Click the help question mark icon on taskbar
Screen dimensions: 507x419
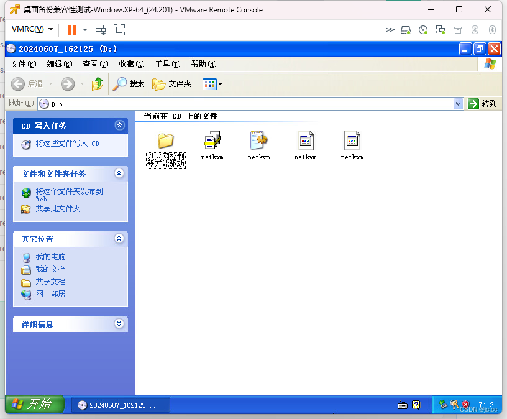416,405
